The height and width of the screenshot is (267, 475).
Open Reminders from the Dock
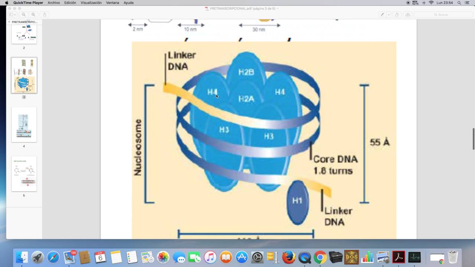(132, 257)
